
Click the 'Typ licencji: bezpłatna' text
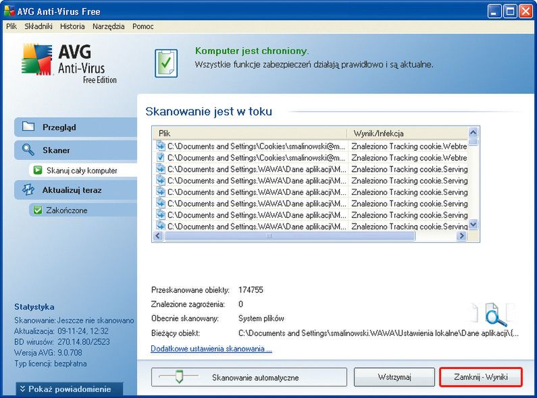point(51,364)
